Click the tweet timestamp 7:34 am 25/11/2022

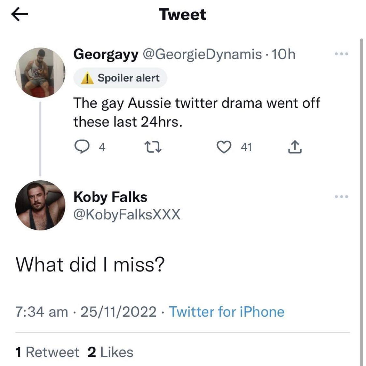tap(86, 312)
